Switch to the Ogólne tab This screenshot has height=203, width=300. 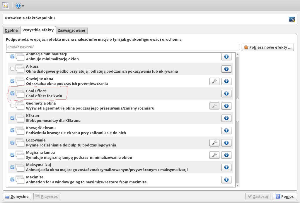tap(11, 30)
